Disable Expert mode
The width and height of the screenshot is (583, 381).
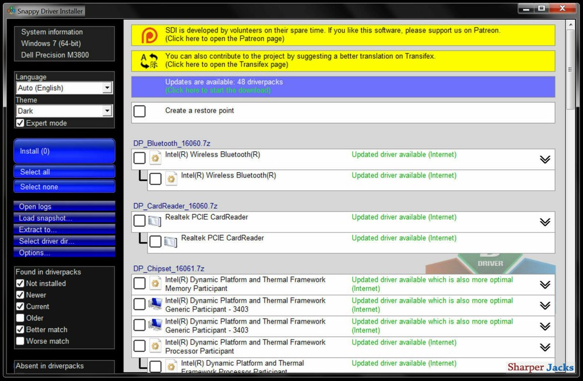click(x=20, y=123)
